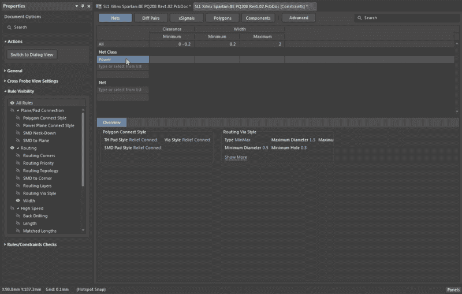462x294 pixels.
Task: Expand Rules/Constraints Checks section
Action: (x=5, y=244)
